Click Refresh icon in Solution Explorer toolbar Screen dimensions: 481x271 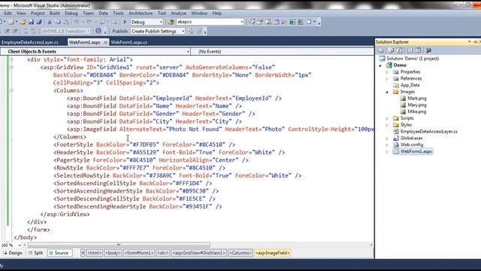(x=399, y=50)
